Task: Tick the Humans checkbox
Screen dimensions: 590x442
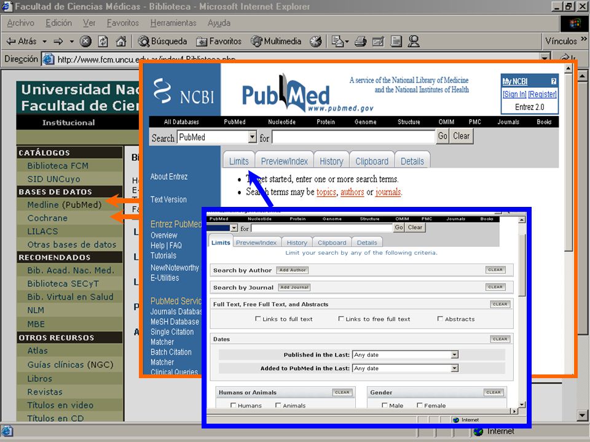Action: click(233, 405)
